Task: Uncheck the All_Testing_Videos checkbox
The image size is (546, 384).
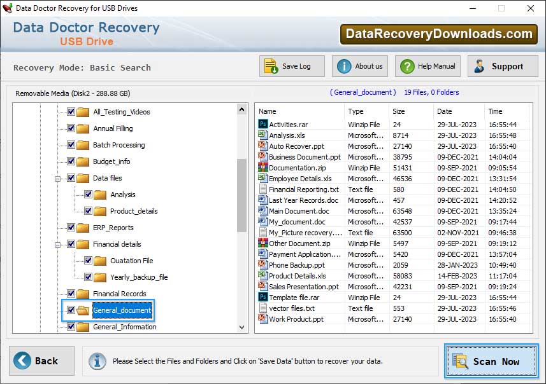Action: 71,111
